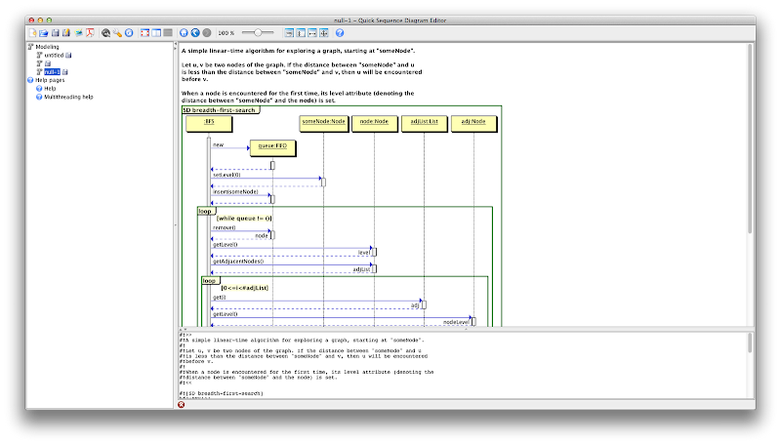Click the red error icon in status bar
Image resolution: width=781 pixels, height=445 pixels.
tap(182, 405)
